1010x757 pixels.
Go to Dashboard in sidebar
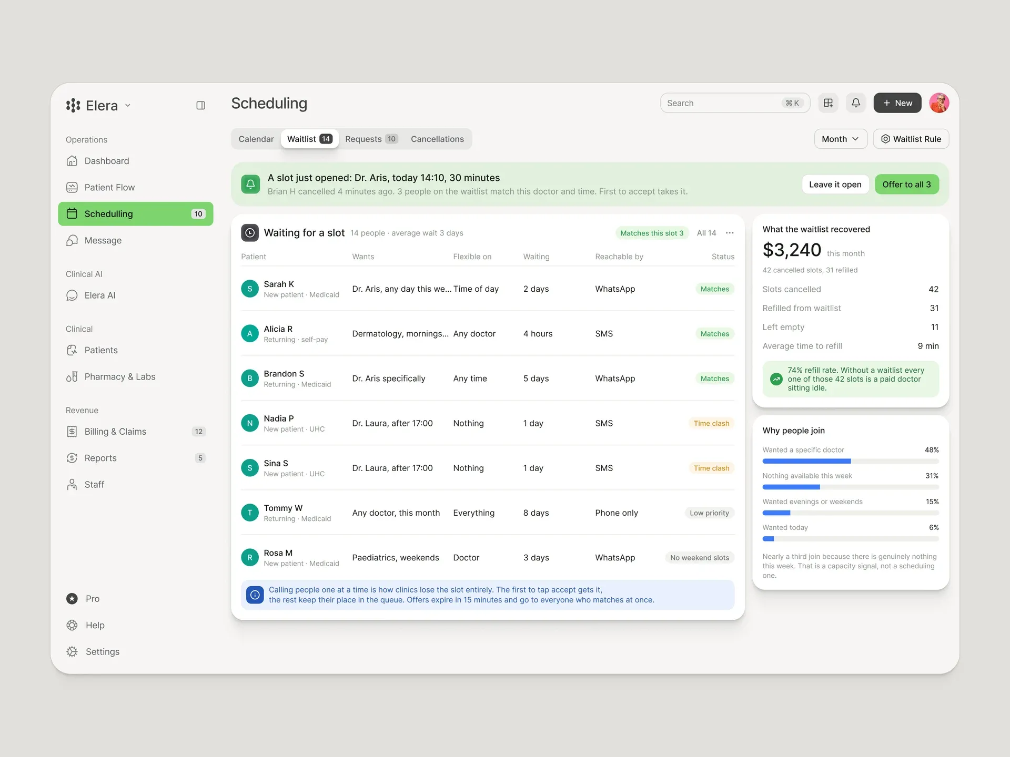[135, 161]
